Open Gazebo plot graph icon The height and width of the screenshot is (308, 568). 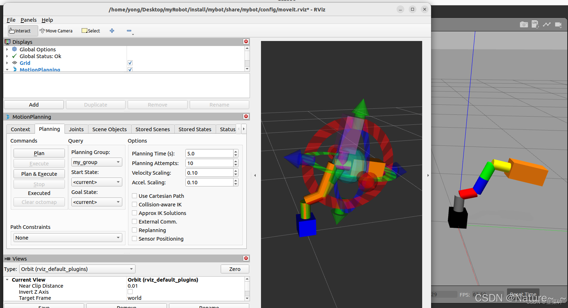[547, 24]
